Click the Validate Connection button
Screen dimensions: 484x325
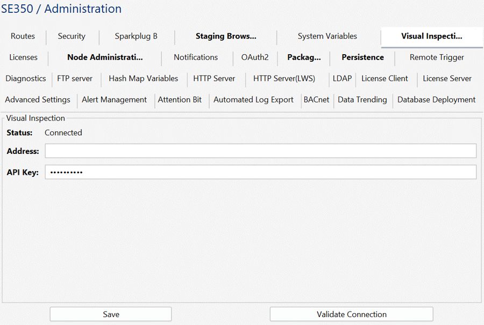(x=352, y=314)
